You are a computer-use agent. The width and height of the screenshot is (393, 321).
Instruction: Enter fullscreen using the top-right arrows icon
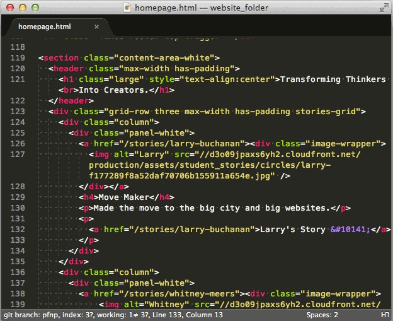pos(384,8)
